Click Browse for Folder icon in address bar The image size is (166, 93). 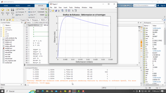coord(10,20)
